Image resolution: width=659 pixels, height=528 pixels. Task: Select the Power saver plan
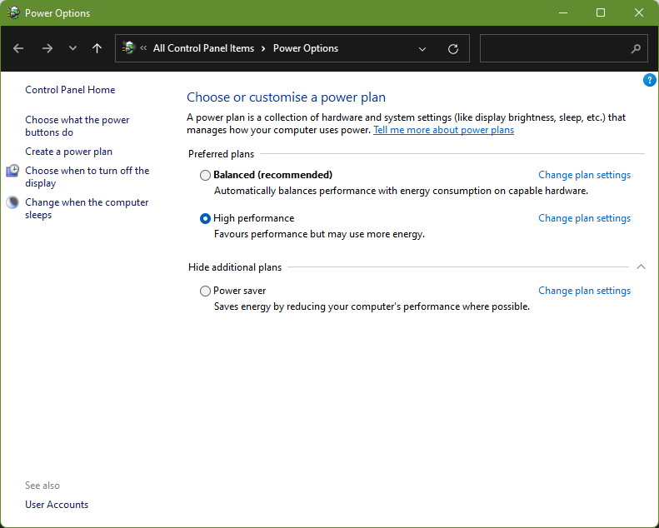205,291
